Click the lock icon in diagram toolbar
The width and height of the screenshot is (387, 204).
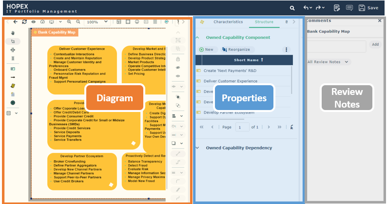point(178,59)
